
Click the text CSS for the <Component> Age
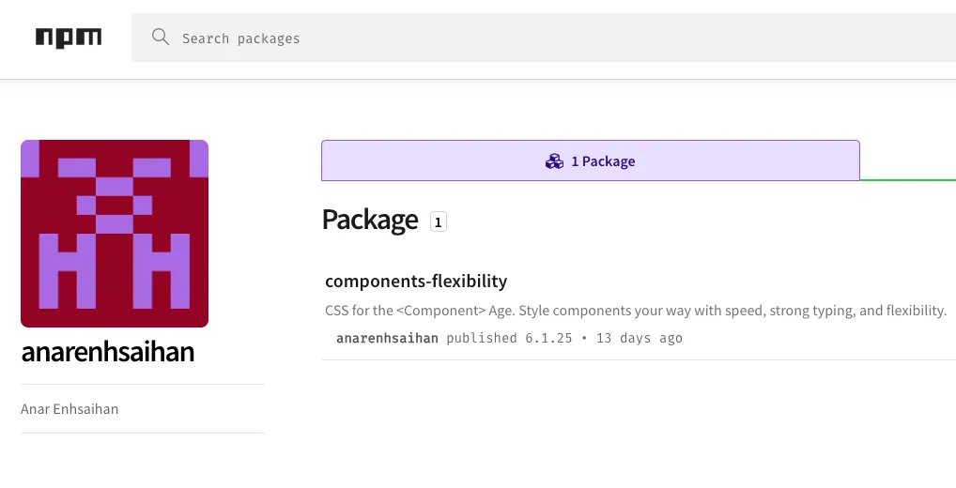420,311
